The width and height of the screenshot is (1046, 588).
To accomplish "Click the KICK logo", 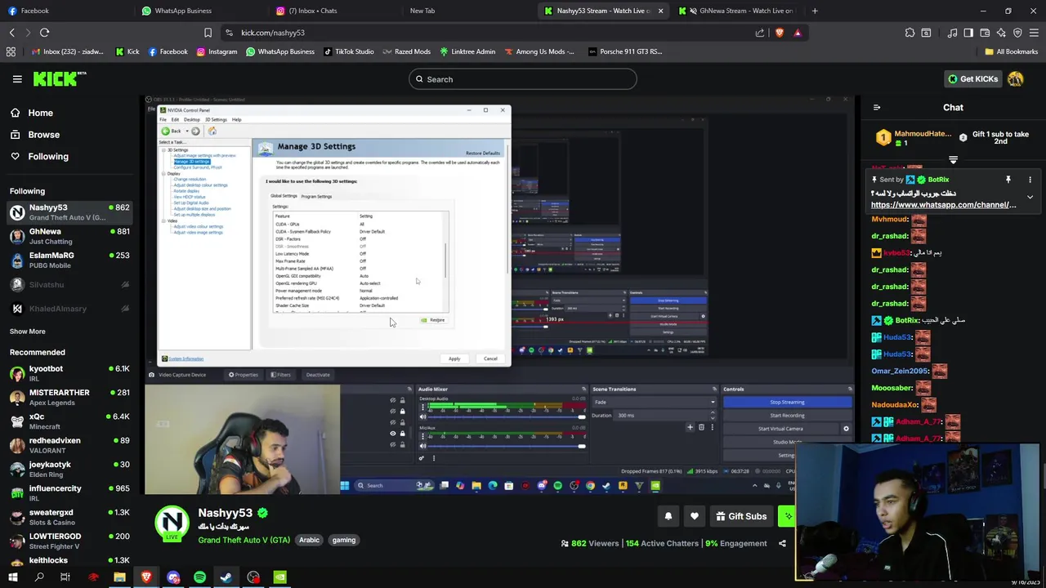I will click(60, 79).
